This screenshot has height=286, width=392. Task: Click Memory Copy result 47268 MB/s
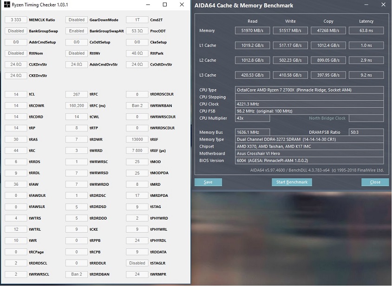pyautogui.click(x=328, y=31)
